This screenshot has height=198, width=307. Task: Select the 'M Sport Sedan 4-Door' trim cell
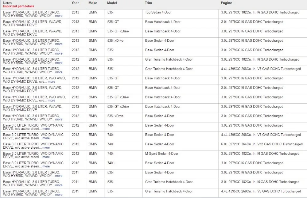181,155
